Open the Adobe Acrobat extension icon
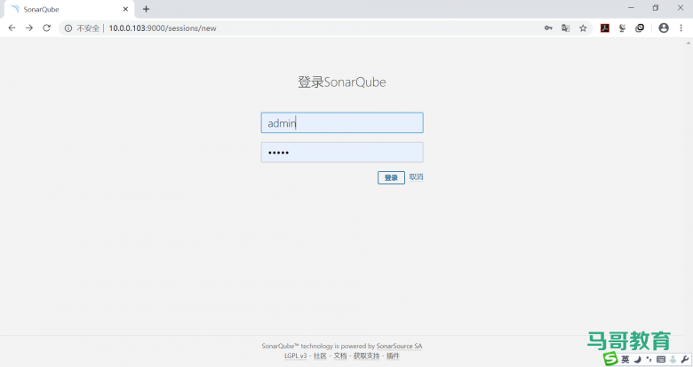The width and height of the screenshot is (693, 367). (605, 27)
